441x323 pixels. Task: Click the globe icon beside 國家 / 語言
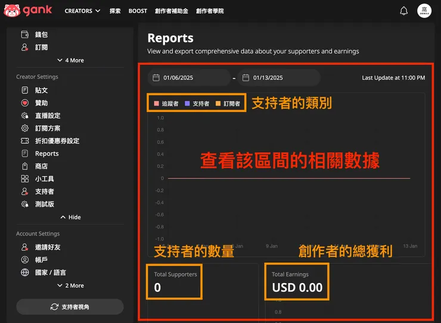[x=25, y=272]
